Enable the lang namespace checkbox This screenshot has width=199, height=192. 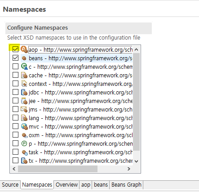(x=15, y=118)
